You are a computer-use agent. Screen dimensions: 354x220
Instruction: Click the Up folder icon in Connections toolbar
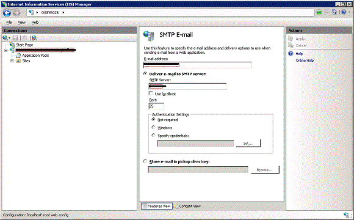pos(24,38)
